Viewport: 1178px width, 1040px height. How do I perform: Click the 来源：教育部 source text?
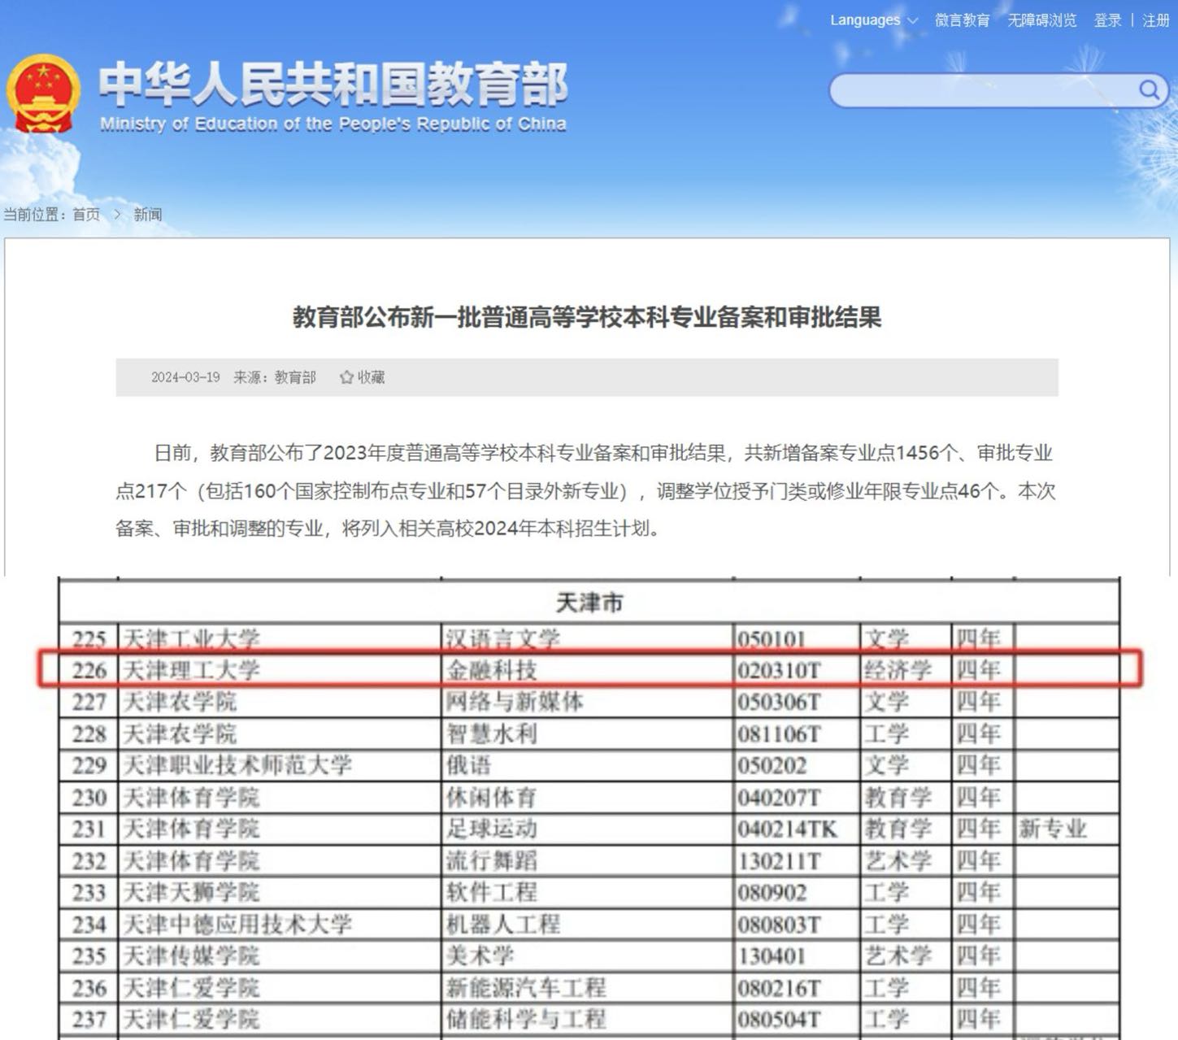(274, 377)
